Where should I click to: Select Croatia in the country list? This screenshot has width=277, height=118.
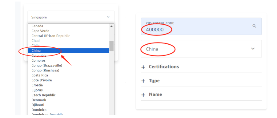[68, 85]
